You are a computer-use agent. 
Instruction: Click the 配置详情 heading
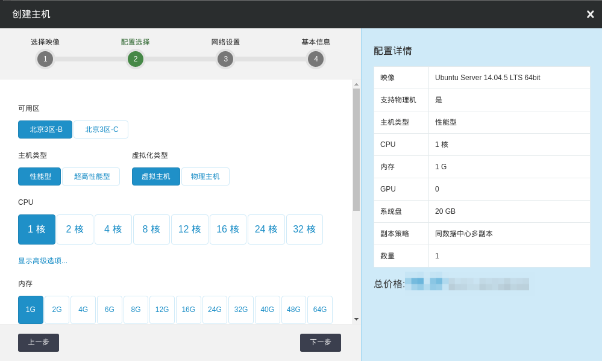pos(393,51)
